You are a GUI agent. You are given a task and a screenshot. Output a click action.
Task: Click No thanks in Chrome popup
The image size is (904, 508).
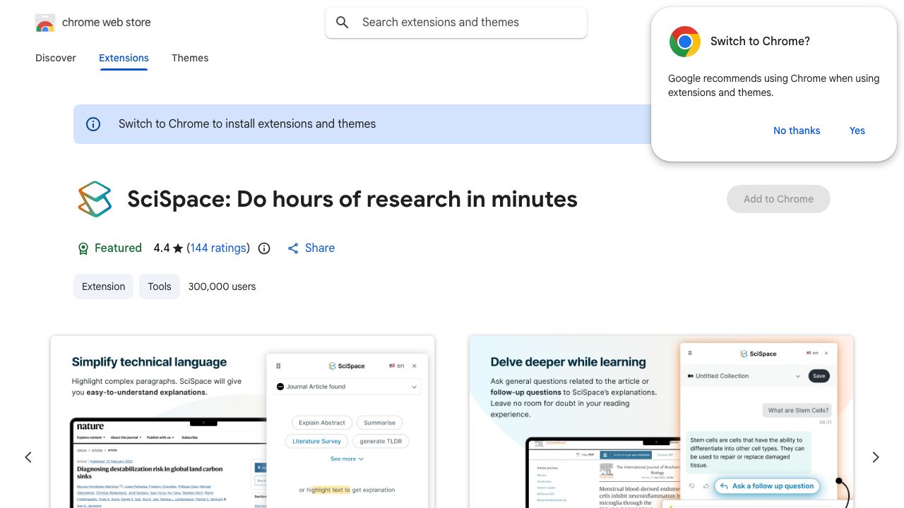click(x=797, y=131)
